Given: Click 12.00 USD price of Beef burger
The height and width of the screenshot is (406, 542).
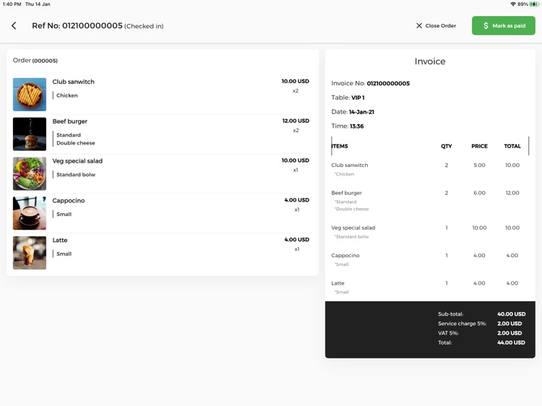Looking at the screenshot, I should pyautogui.click(x=296, y=121).
